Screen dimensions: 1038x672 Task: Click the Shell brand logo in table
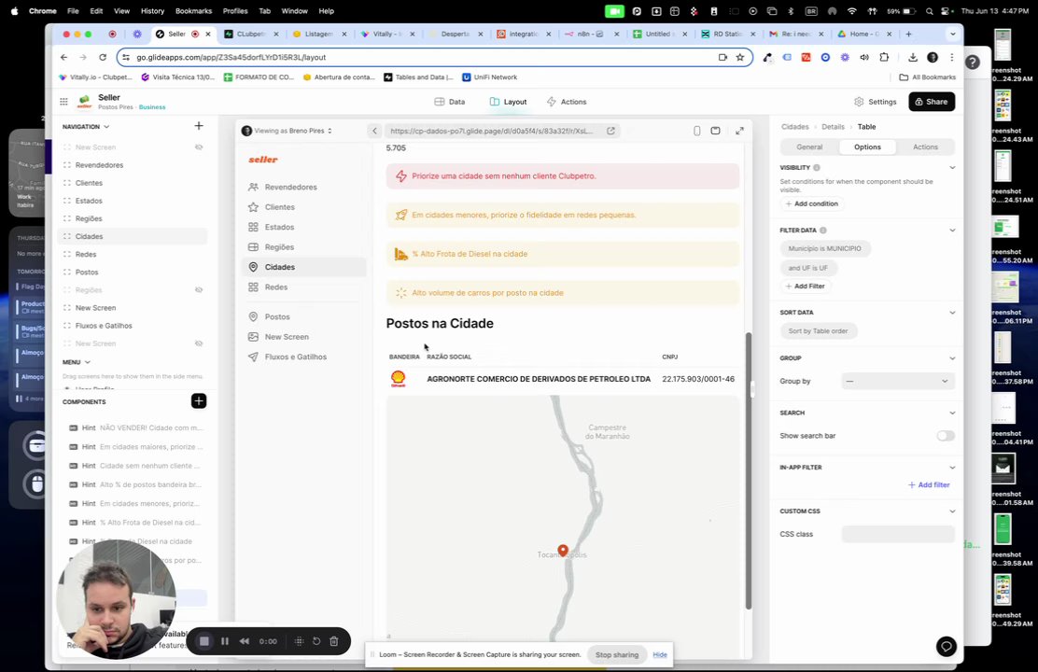pos(398,379)
